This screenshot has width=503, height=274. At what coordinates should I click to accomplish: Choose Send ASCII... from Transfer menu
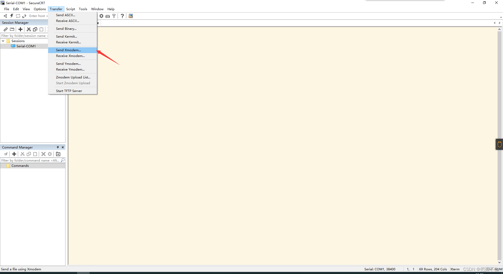click(73, 15)
